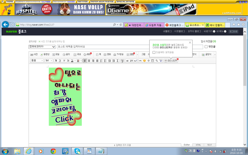Insert a quotation block

127,61
